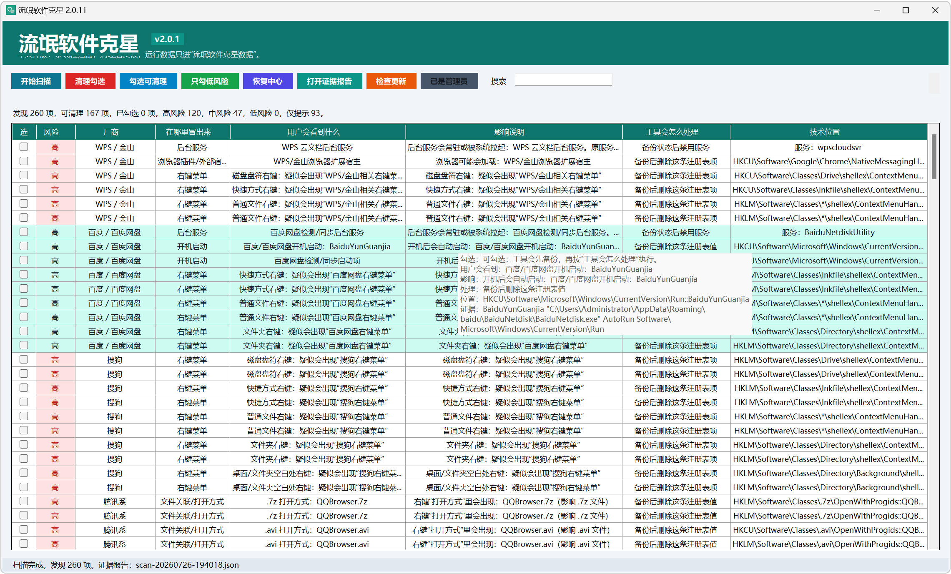Viewport: 951px width, 574px height.
Task: Click 备份状态后禁用服务 in the BaiduNetdiskUtility row
Action: [675, 232]
